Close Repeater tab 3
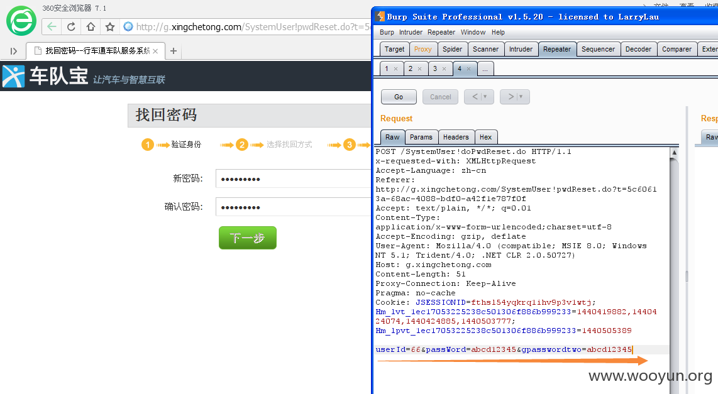This screenshot has height=394, width=718. tap(444, 68)
